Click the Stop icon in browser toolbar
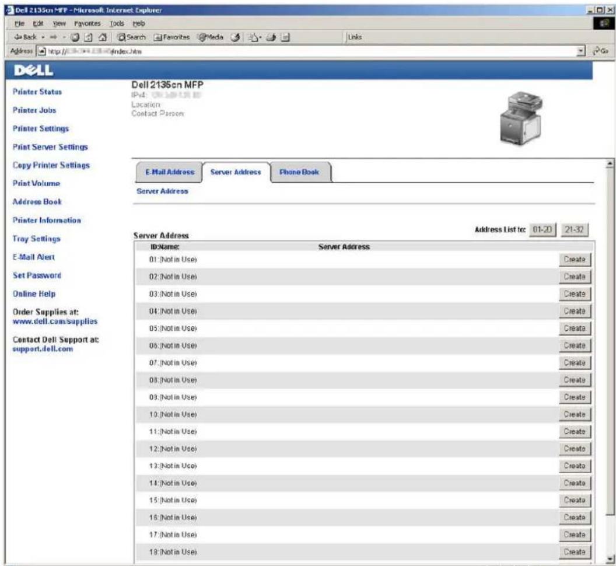This screenshot has width=616, height=566. [75, 37]
